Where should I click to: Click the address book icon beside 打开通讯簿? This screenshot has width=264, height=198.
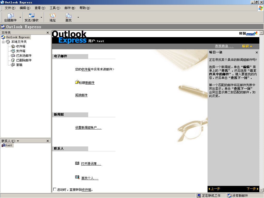[x=77, y=163]
